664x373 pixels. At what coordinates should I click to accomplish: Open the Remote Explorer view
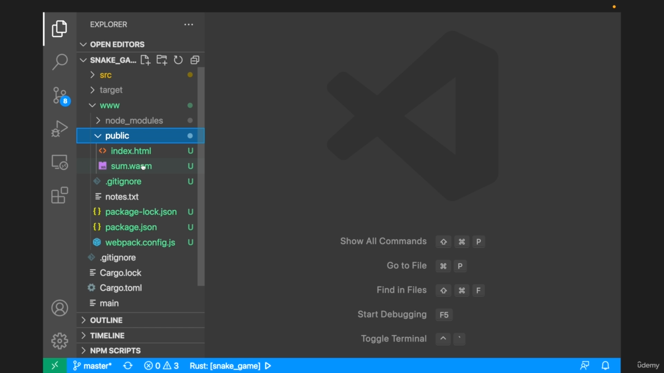pos(60,163)
